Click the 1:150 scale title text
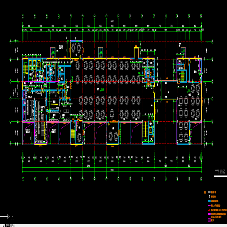 coord(220,172)
